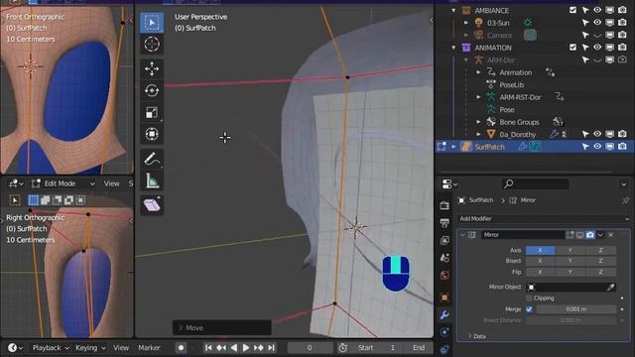Screen dimensions: 635x357
Task: Choose the extend selection mode icon
Action: coord(46,199)
